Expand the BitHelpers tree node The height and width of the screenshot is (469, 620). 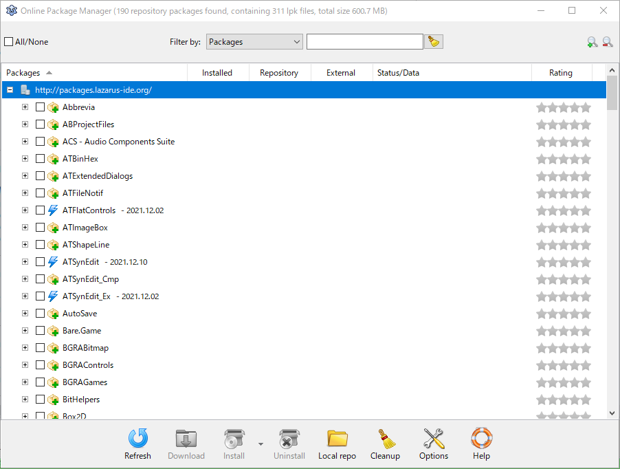click(25, 400)
